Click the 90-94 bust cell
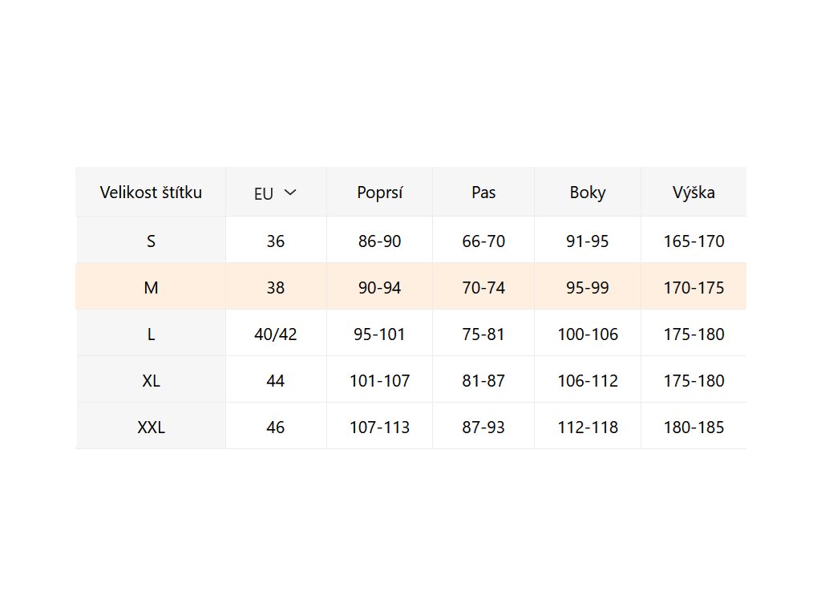The width and height of the screenshot is (821, 616). (379, 287)
